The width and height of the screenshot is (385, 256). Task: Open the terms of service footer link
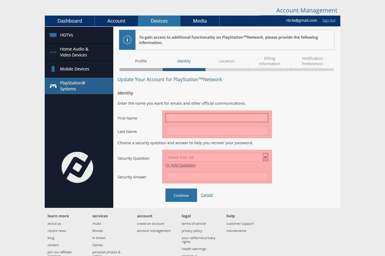pos(194,224)
